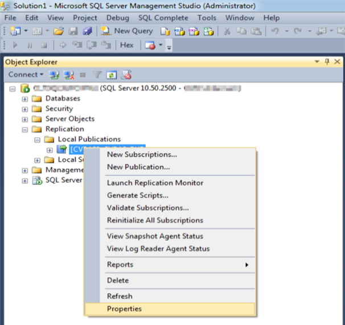Open the debug toolbar options overflow arrow
The image size is (345, 325).
169,47
